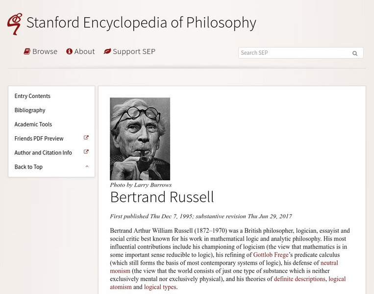This screenshot has height=294, width=374.
Task: Click the SEP red logo icon
Action: coord(14,24)
